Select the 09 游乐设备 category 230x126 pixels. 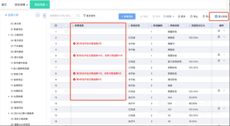pos(17,57)
